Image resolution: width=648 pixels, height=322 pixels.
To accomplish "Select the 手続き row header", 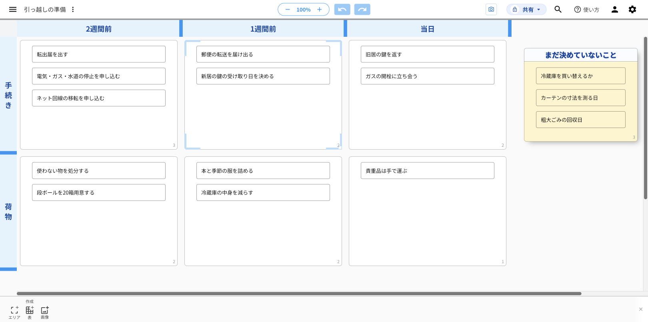I will click(8, 95).
